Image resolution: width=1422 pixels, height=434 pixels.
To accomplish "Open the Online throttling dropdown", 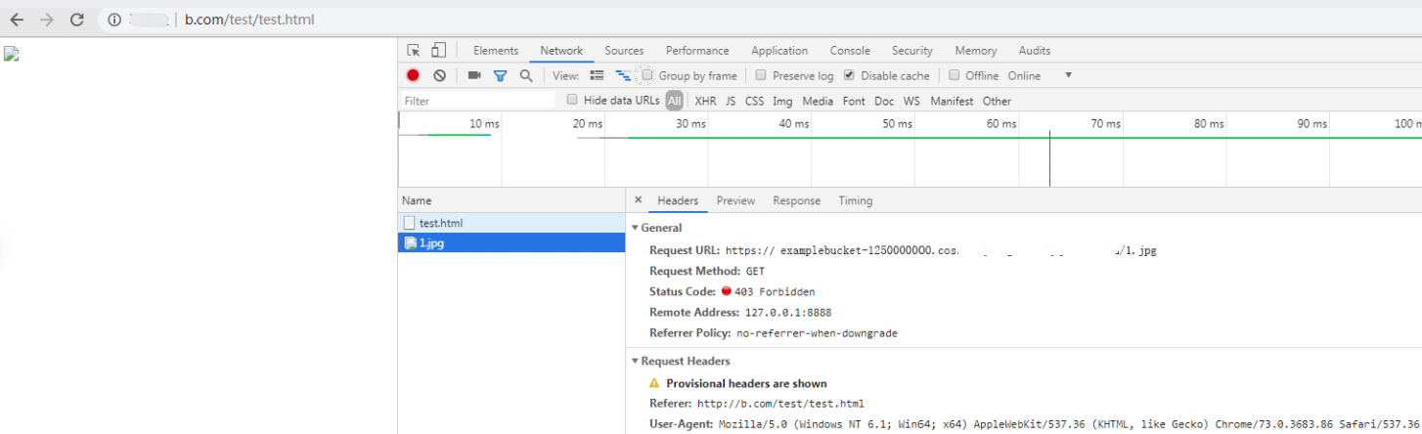I will (1040, 75).
